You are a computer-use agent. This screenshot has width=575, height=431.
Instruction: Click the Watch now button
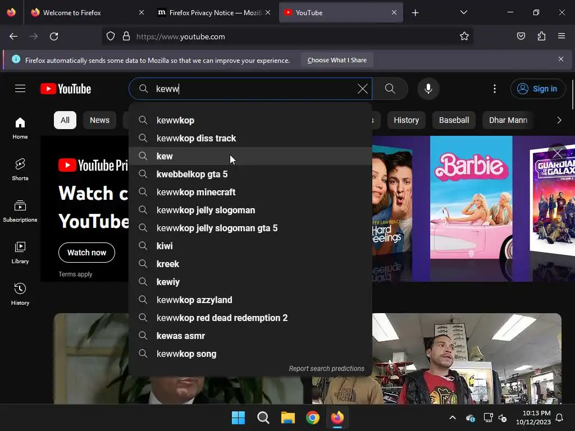[86, 253]
